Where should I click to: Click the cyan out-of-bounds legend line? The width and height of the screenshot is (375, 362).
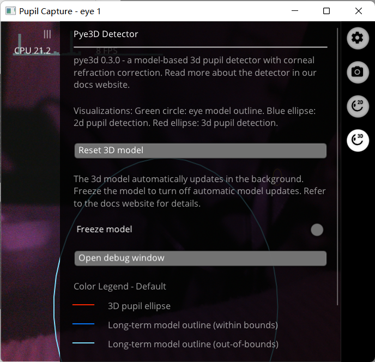point(83,343)
